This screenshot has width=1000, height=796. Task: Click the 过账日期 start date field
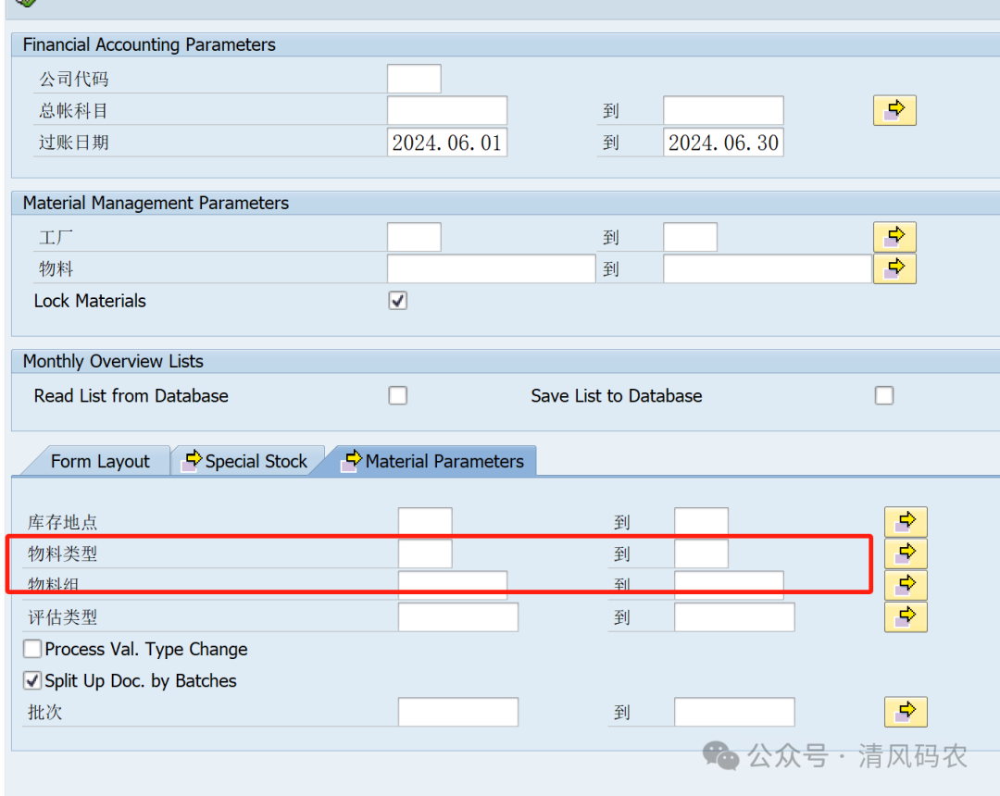coord(447,143)
